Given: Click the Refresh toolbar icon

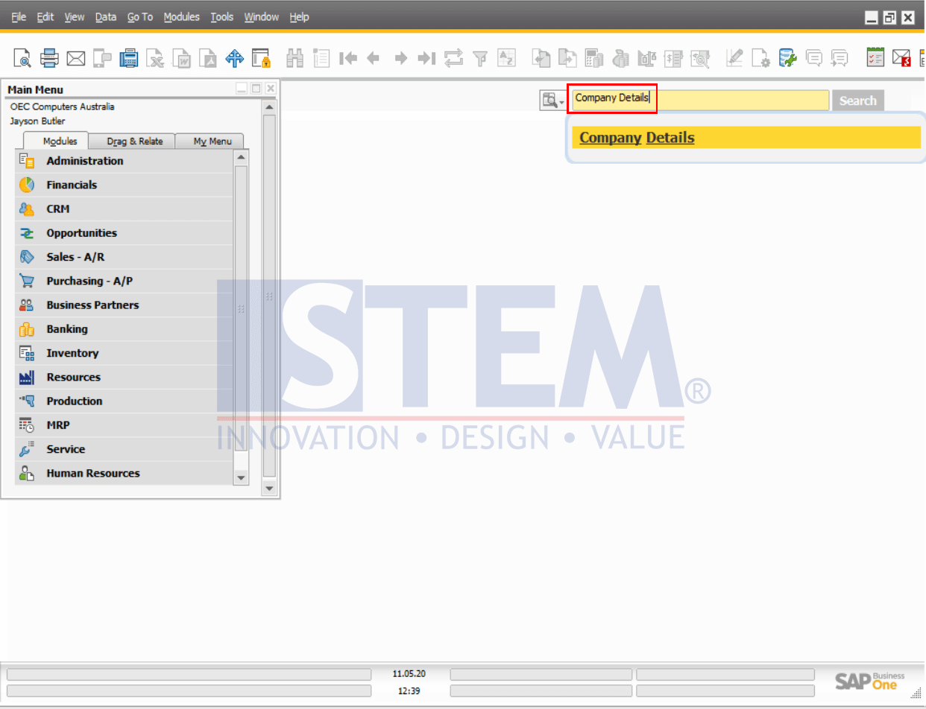Looking at the screenshot, I should click(x=453, y=58).
